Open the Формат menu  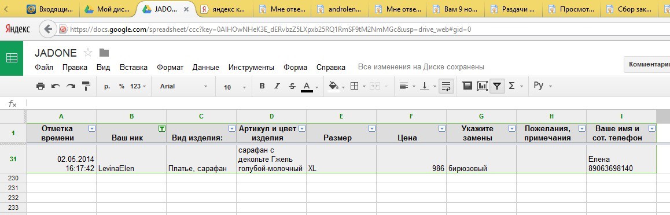[x=170, y=68]
